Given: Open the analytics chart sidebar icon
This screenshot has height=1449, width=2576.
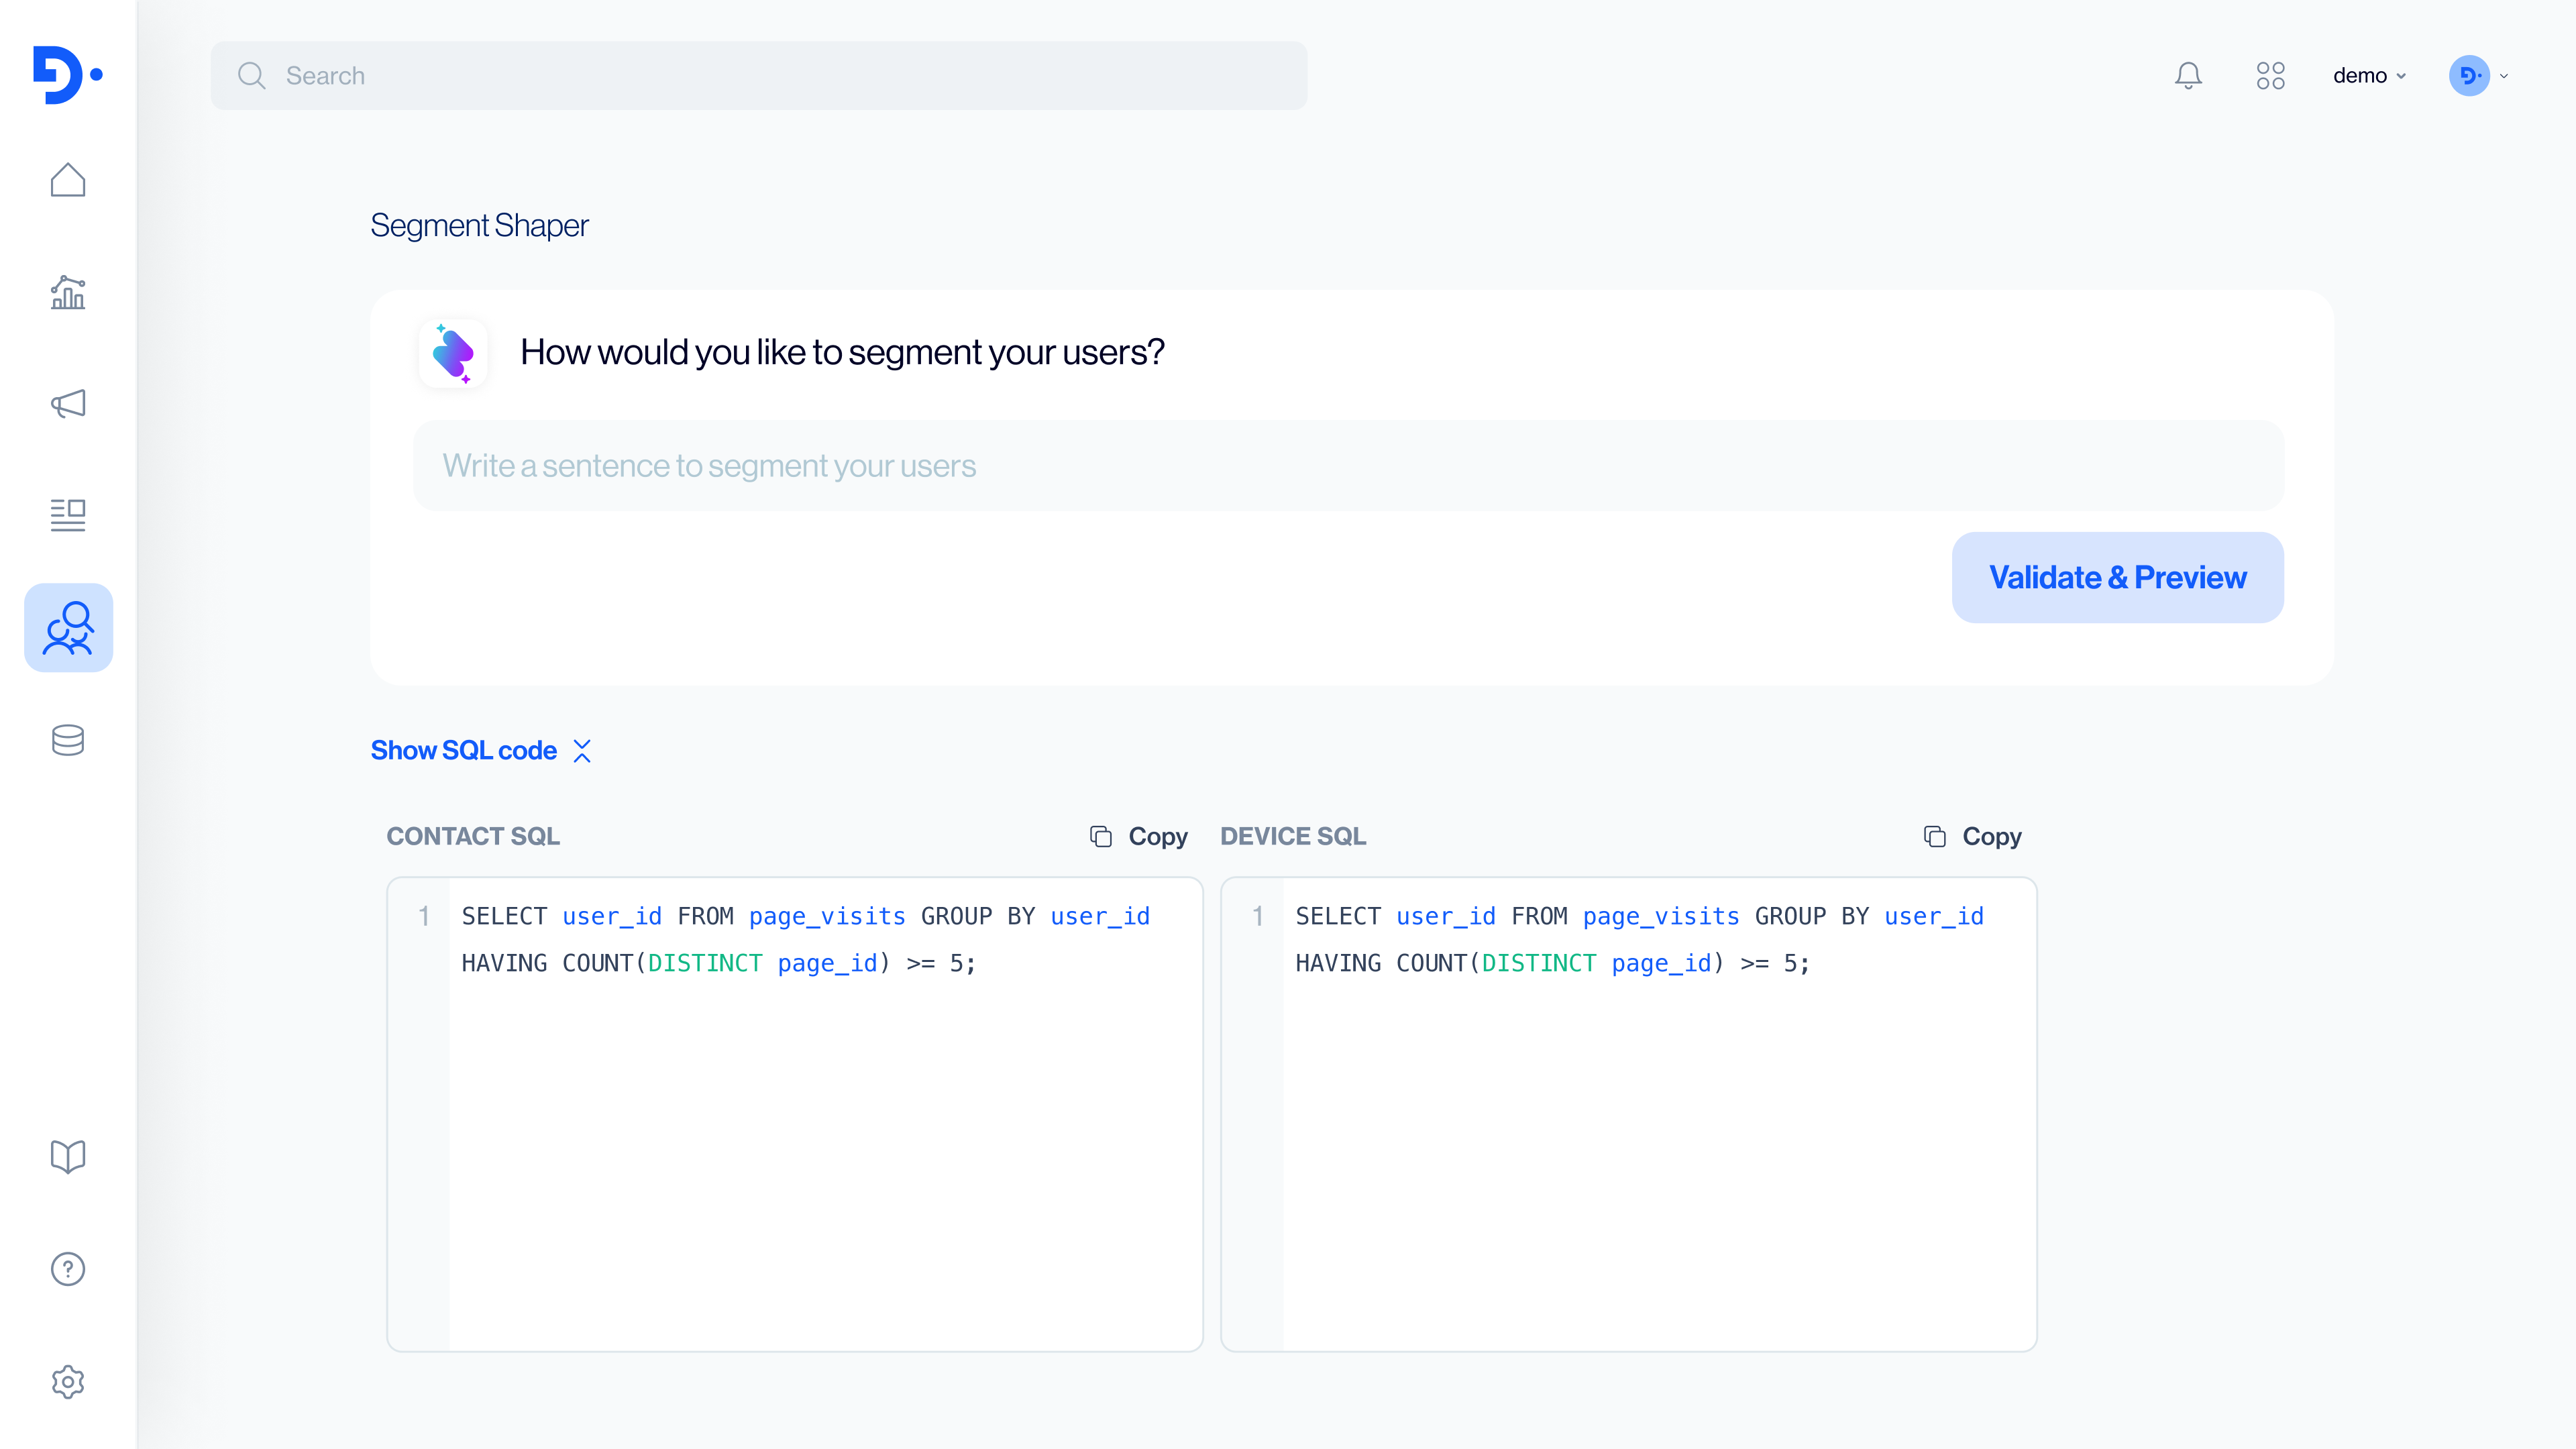Looking at the screenshot, I should [x=68, y=293].
